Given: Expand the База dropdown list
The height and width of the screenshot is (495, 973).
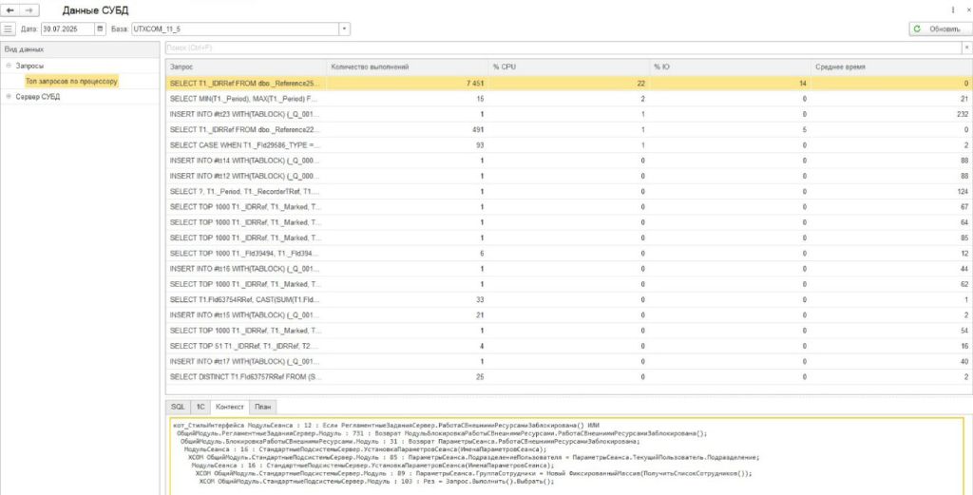Looking at the screenshot, I should [343, 29].
